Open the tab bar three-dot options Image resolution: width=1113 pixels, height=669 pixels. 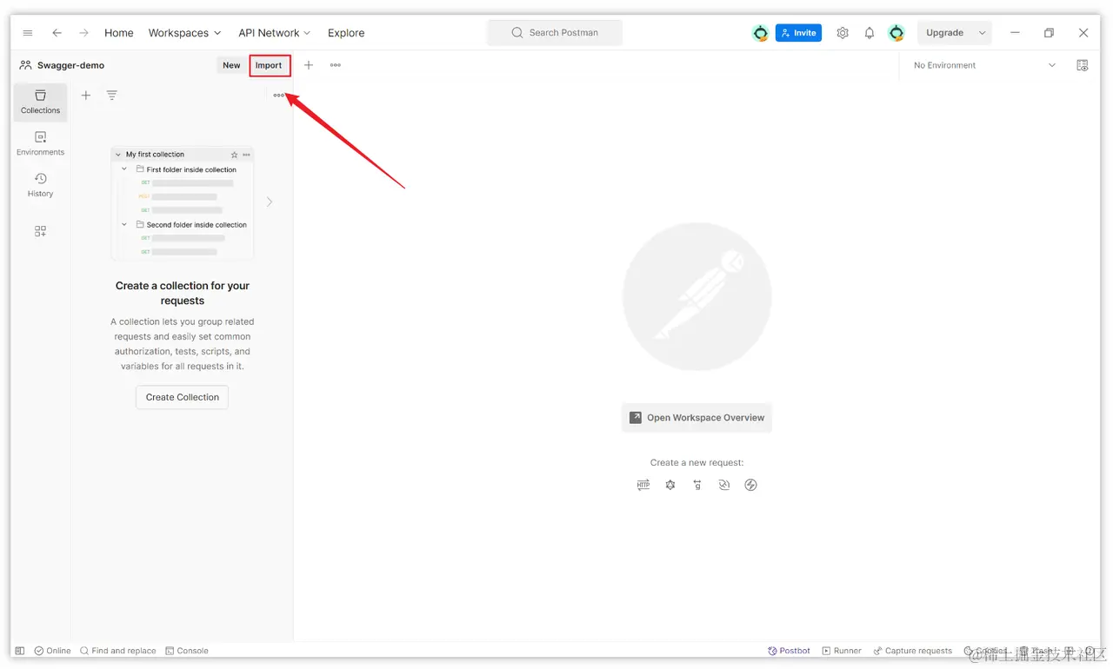[x=336, y=65]
